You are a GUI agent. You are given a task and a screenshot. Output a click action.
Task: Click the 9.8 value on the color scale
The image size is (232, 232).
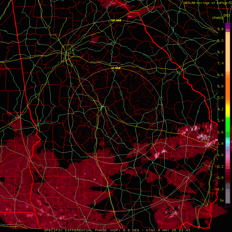[x=220, y=29]
